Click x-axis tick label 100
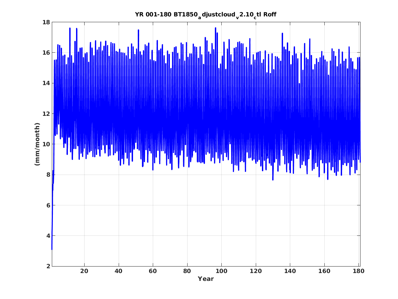 [x=221, y=271]
